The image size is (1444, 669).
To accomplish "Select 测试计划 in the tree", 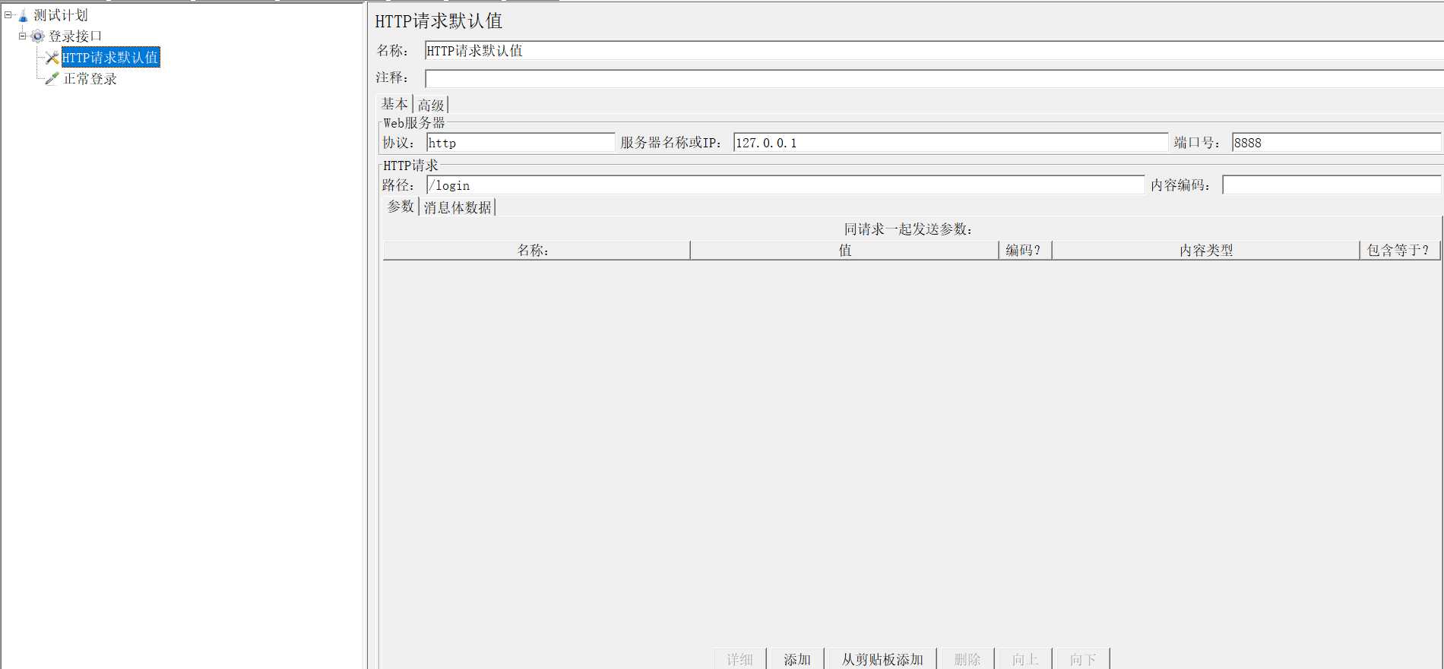I will tap(61, 15).
